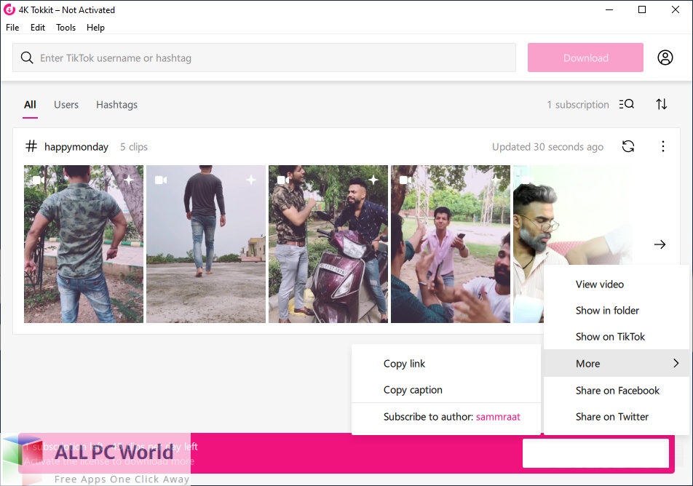The image size is (693, 486).
Task: Click the happymonday subscription title
Action: pyautogui.click(x=76, y=147)
